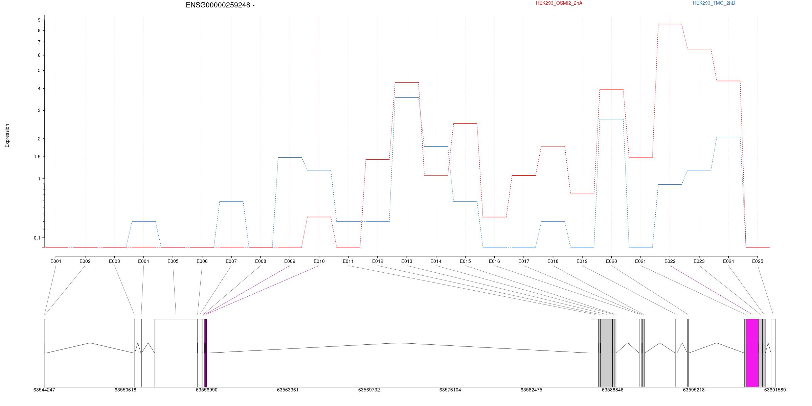Click the red E013 expression plateau
812x406 pixels.
tap(407, 82)
